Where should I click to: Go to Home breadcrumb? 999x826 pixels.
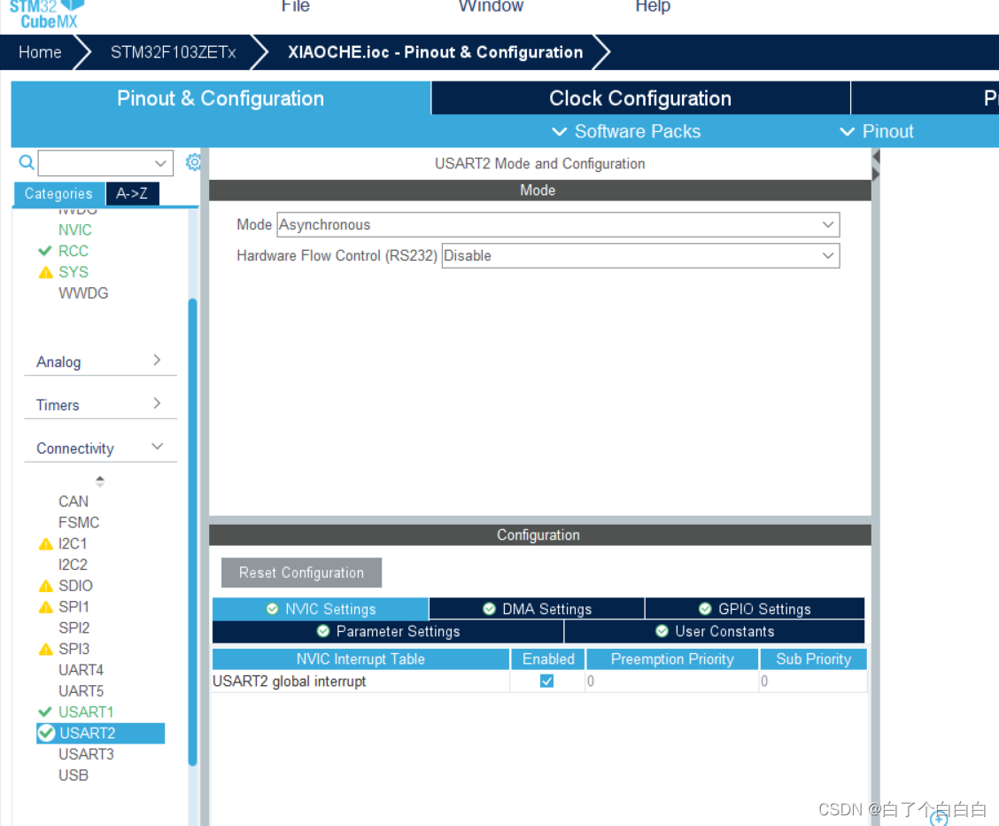40,52
